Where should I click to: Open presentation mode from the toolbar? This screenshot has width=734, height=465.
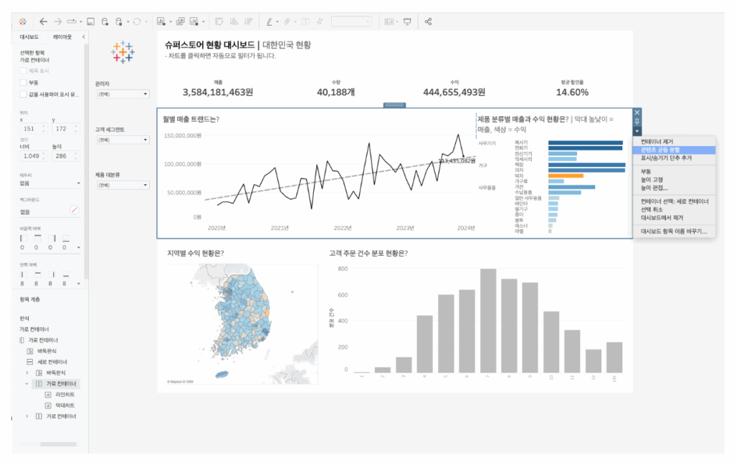point(407,21)
